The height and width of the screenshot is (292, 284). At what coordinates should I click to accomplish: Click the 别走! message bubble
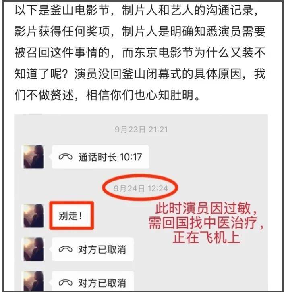click(72, 215)
